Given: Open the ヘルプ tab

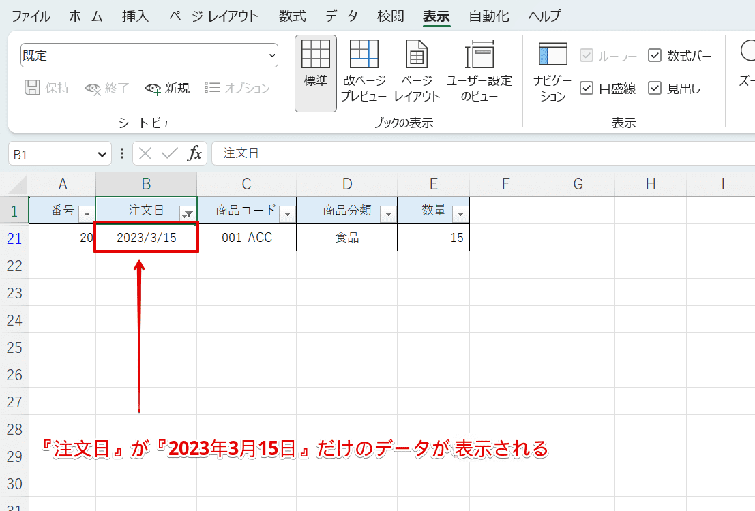Looking at the screenshot, I should (x=544, y=16).
